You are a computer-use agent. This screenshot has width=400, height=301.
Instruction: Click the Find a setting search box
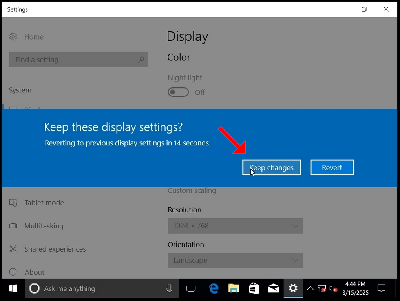79,60
